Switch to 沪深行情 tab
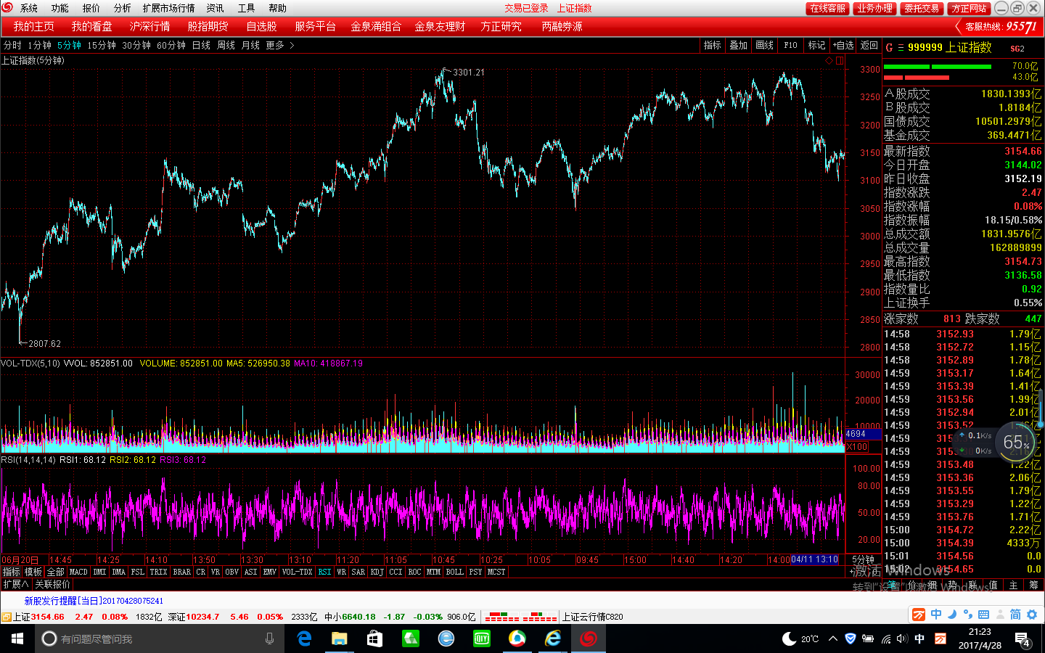Viewport: 1045px width, 653px height. click(x=150, y=26)
